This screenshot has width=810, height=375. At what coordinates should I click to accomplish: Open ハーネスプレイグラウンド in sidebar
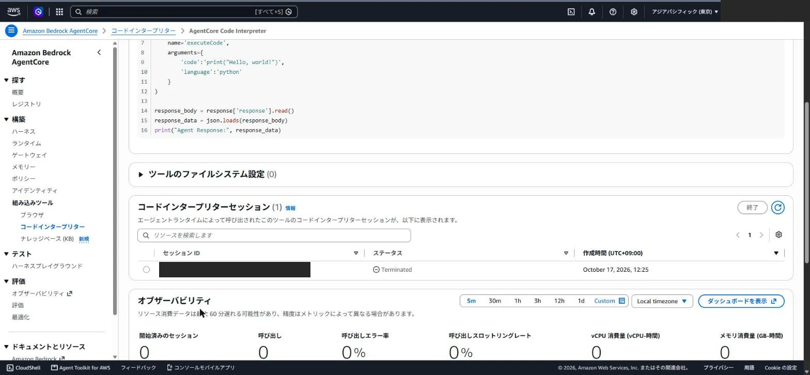[x=47, y=266]
